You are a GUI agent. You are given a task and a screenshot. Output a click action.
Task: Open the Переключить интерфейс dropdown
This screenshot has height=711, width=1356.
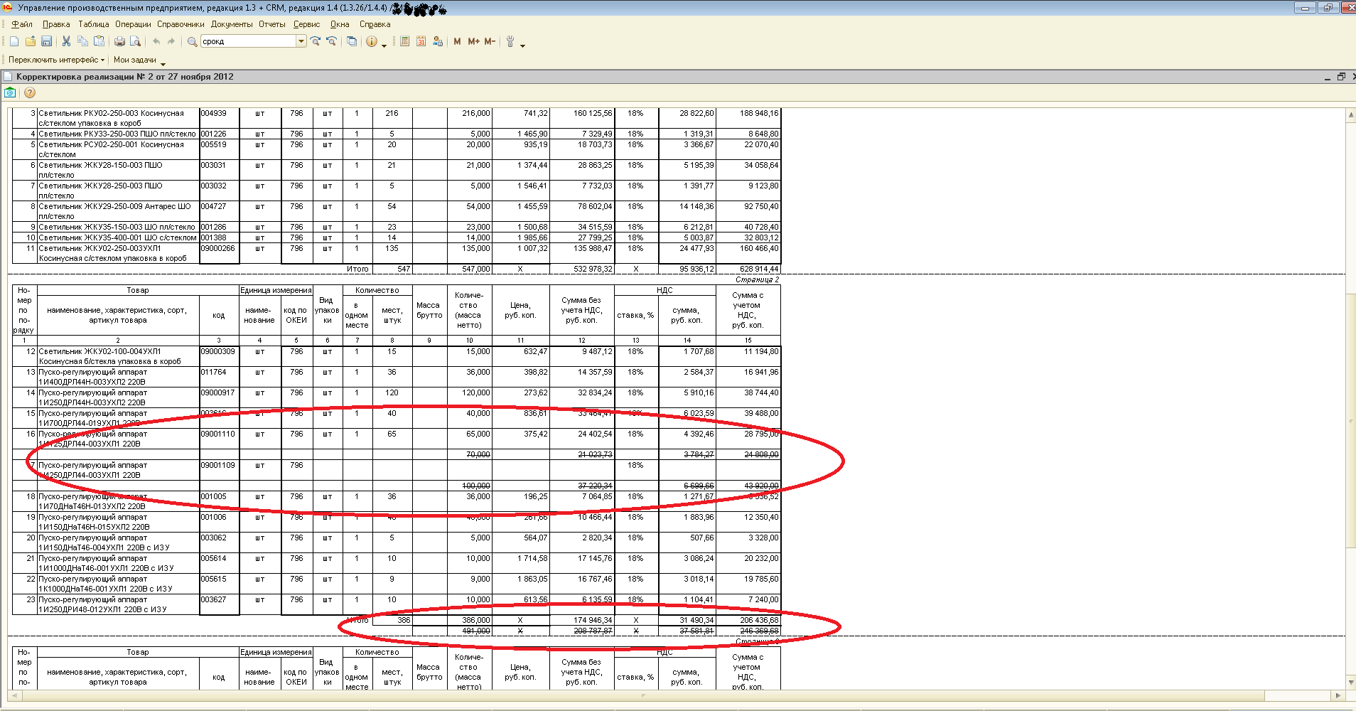pos(56,60)
